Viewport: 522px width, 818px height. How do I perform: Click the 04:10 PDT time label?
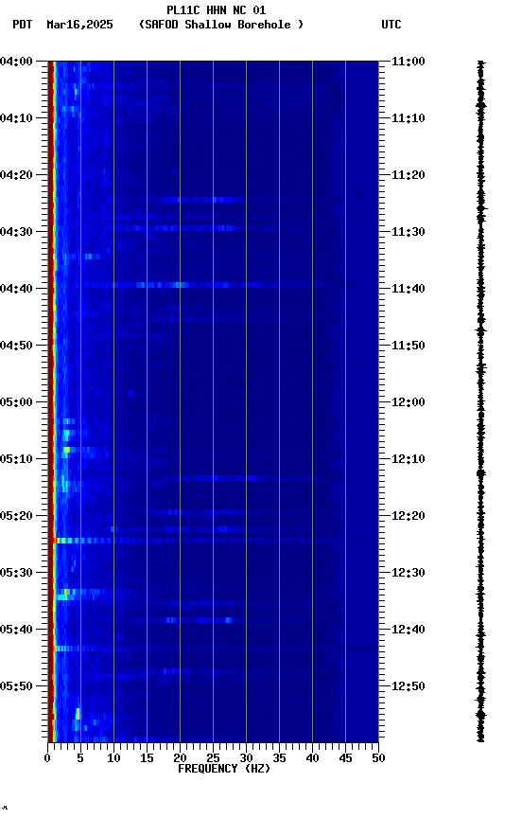click(16, 118)
